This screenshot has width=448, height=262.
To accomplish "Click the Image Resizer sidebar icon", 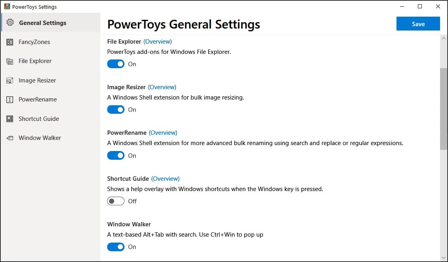I will click(x=10, y=80).
